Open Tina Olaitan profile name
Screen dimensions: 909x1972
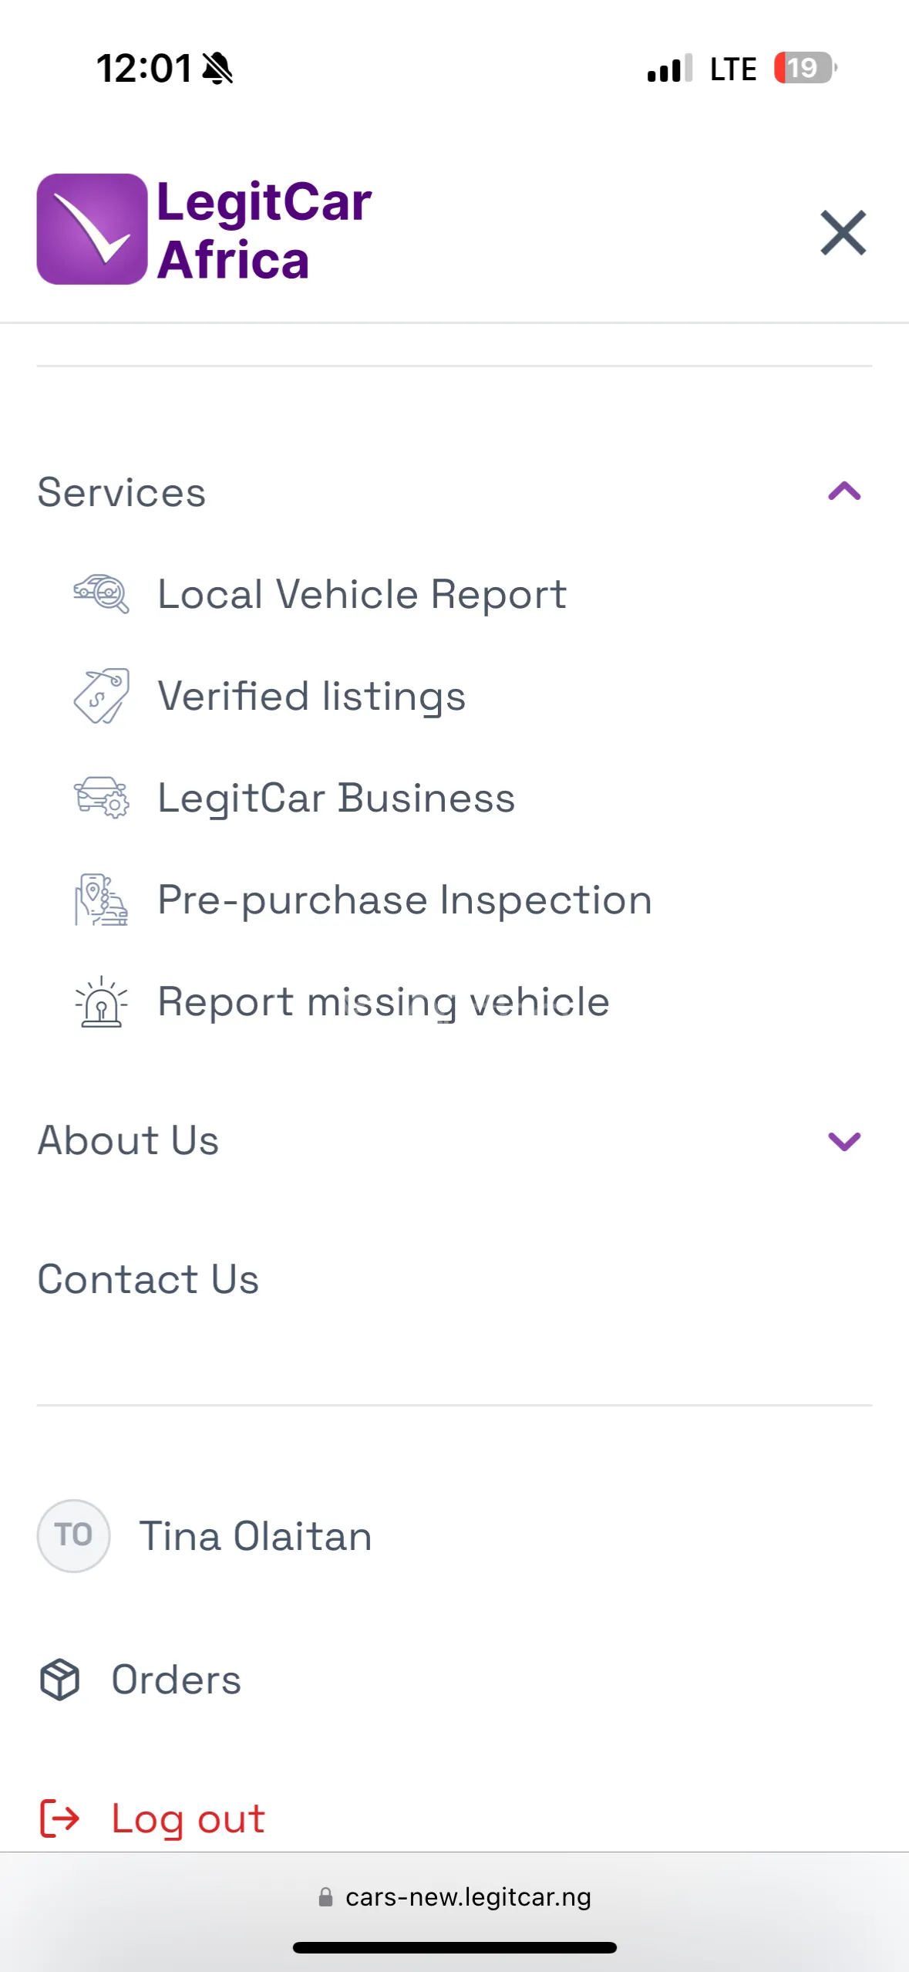[x=255, y=1535]
